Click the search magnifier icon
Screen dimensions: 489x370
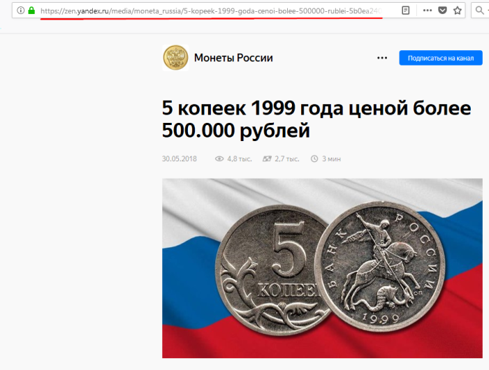click(480, 10)
